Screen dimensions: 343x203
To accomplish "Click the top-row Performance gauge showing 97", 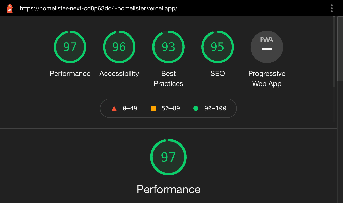I will coord(70,47).
